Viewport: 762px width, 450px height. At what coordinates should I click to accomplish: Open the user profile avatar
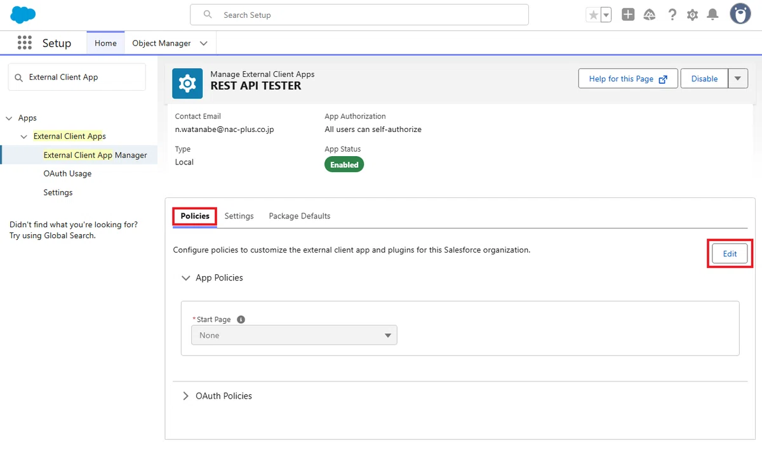[x=740, y=14]
